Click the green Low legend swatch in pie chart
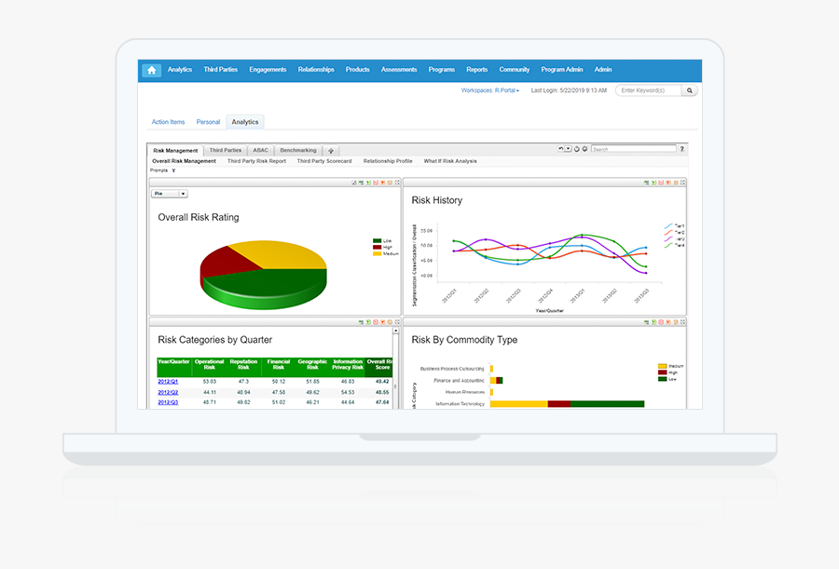The image size is (839, 569). [376, 241]
